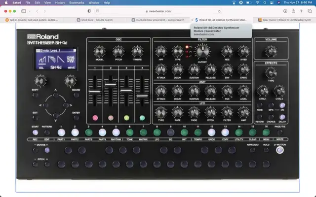Switch to macbook how screenshot Google Search tab
316x197 pixels.
pos(158,20)
